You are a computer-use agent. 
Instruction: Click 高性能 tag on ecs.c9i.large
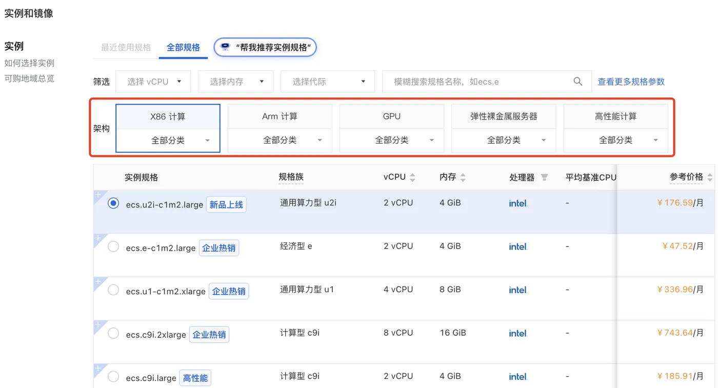click(x=195, y=378)
